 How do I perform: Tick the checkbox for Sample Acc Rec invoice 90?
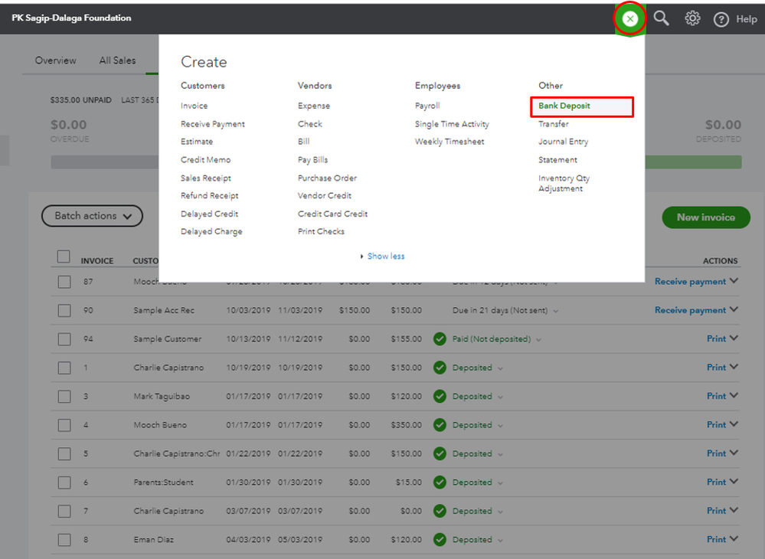point(64,310)
